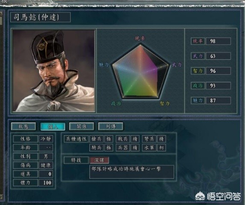This screenshot has height=205, width=245.
Task: Click the 騎兵 troop aptitude cell
Action: click(x=96, y=147)
